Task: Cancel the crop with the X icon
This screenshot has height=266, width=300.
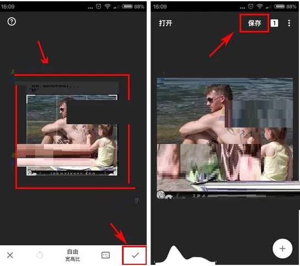Action: tap(10, 255)
